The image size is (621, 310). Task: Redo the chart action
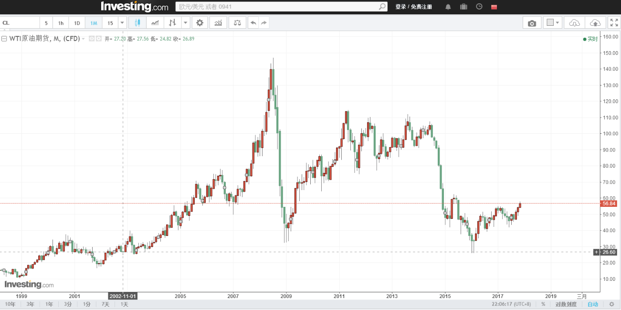click(x=264, y=23)
